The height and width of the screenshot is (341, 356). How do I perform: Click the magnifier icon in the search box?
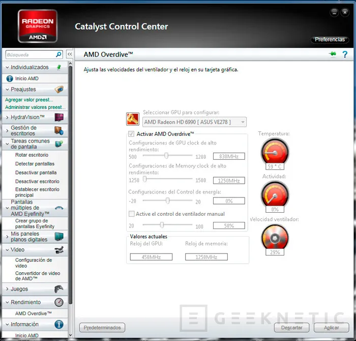click(x=58, y=54)
